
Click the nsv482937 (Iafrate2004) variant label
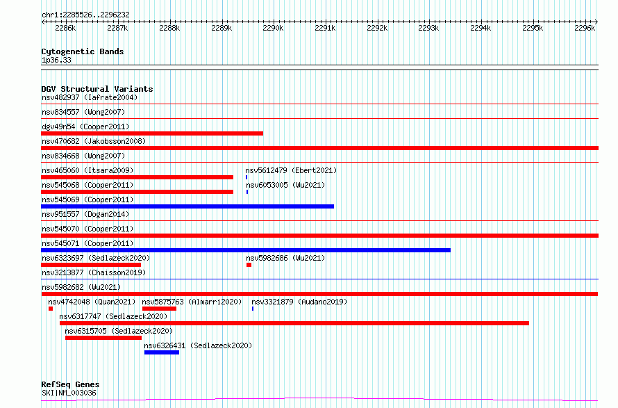click(x=90, y=97)
